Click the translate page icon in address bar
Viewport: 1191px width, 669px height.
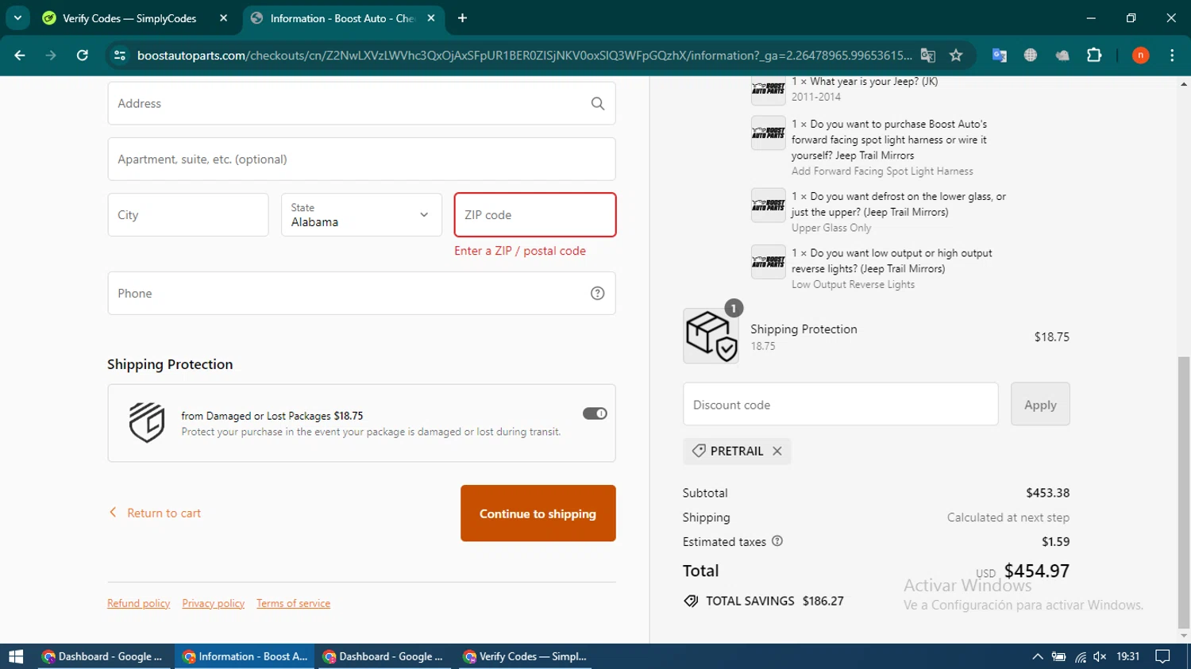tap(927, 55)
